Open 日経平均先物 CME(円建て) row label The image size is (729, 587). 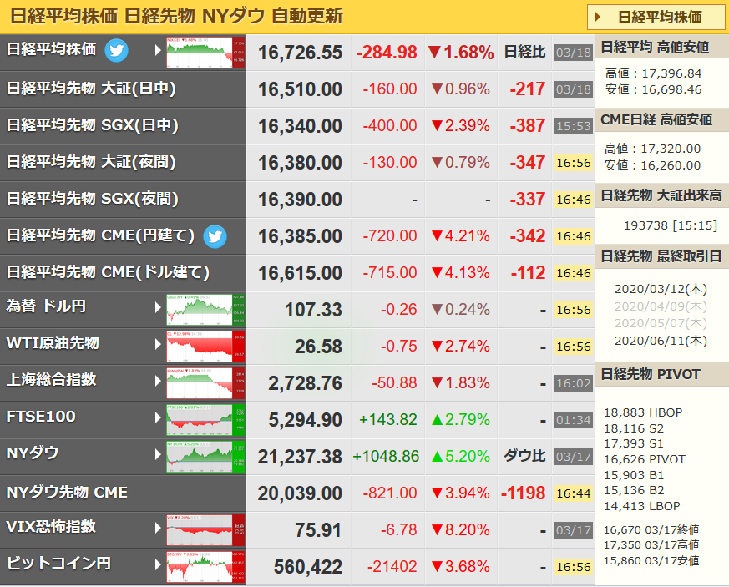tap(100, 235)
